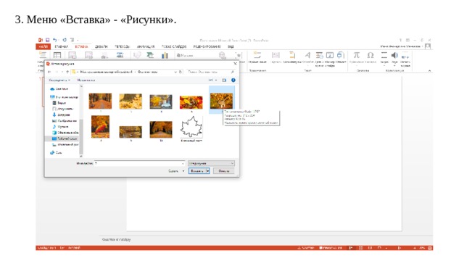
Task: Open the Customize Quick Access Toolbar dropdown
Action: pyautogui.click(x=78, y=40)
